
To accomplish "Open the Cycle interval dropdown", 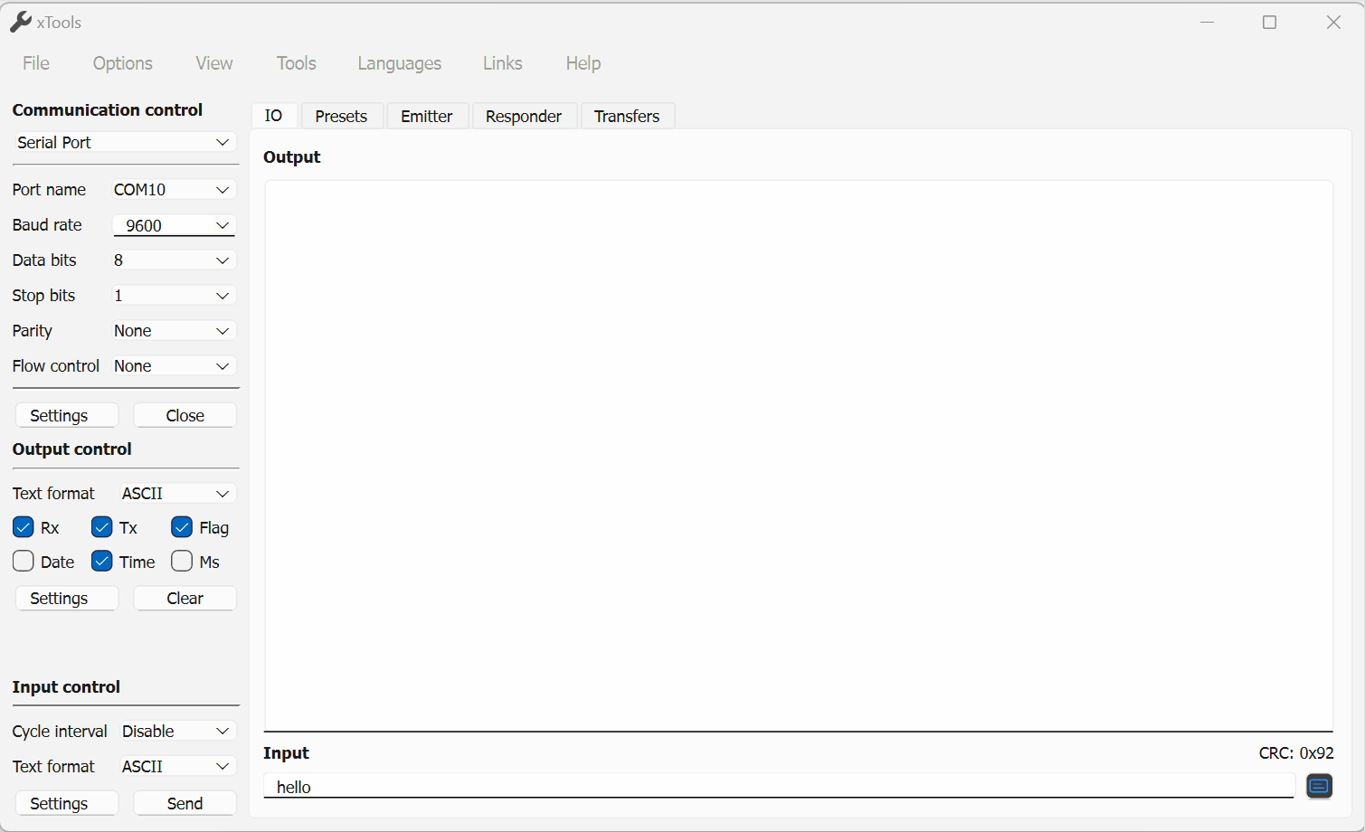I will click(x=176, y=731).
